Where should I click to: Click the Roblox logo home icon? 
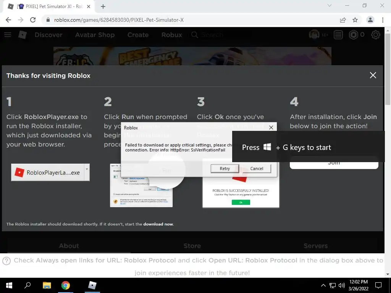pos(23,35)
